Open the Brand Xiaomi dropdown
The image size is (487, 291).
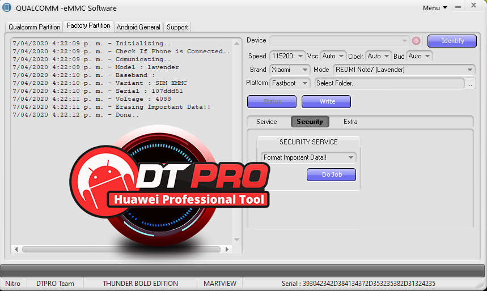pyautogui.click(x=290, y=70)
